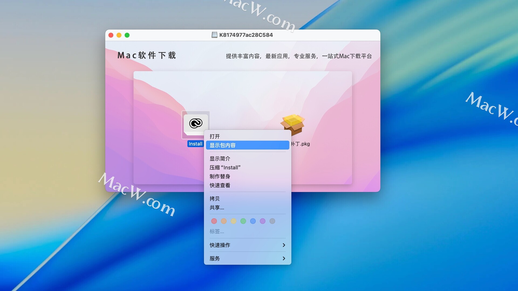The width and height of the screenshot is (518, 291).
Task: Select 显示简介 menu entry
Action: 247,159
